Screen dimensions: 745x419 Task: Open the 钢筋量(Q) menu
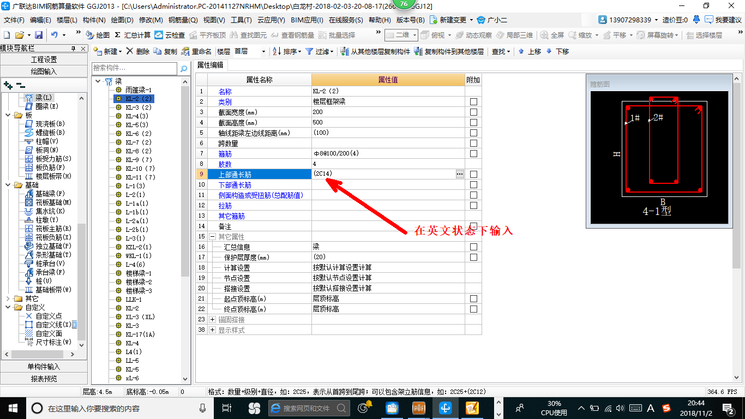183,20
